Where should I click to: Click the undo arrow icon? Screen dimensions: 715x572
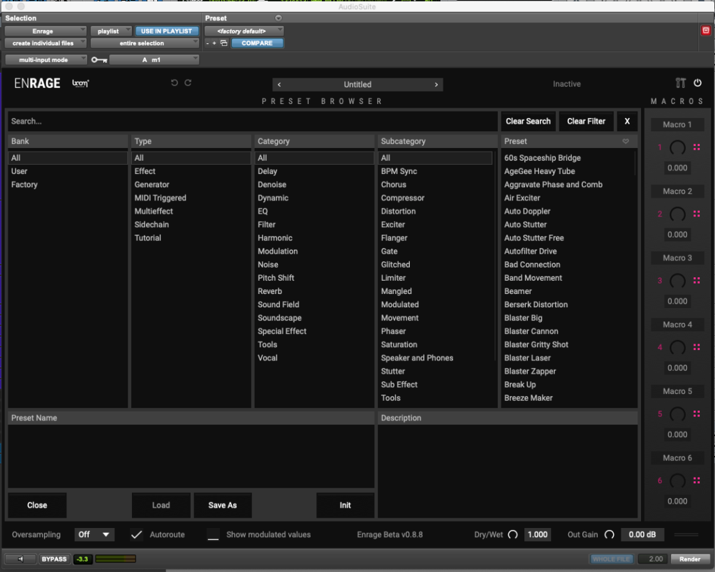(174, 82)
